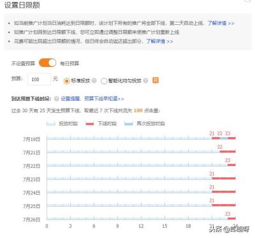Open help icon beside 到达预算下线时间
This screenshot has height=238, width=255.
click(x=56, y=99)
